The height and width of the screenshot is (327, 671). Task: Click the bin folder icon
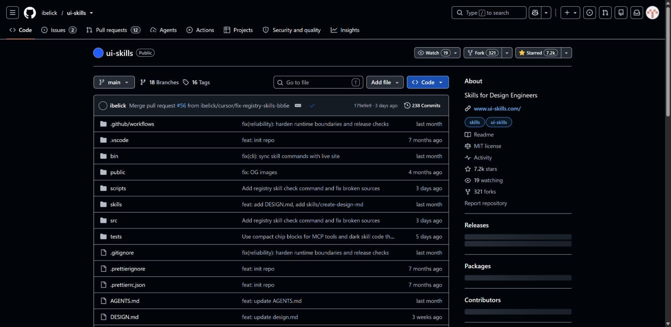pos(104,156)
